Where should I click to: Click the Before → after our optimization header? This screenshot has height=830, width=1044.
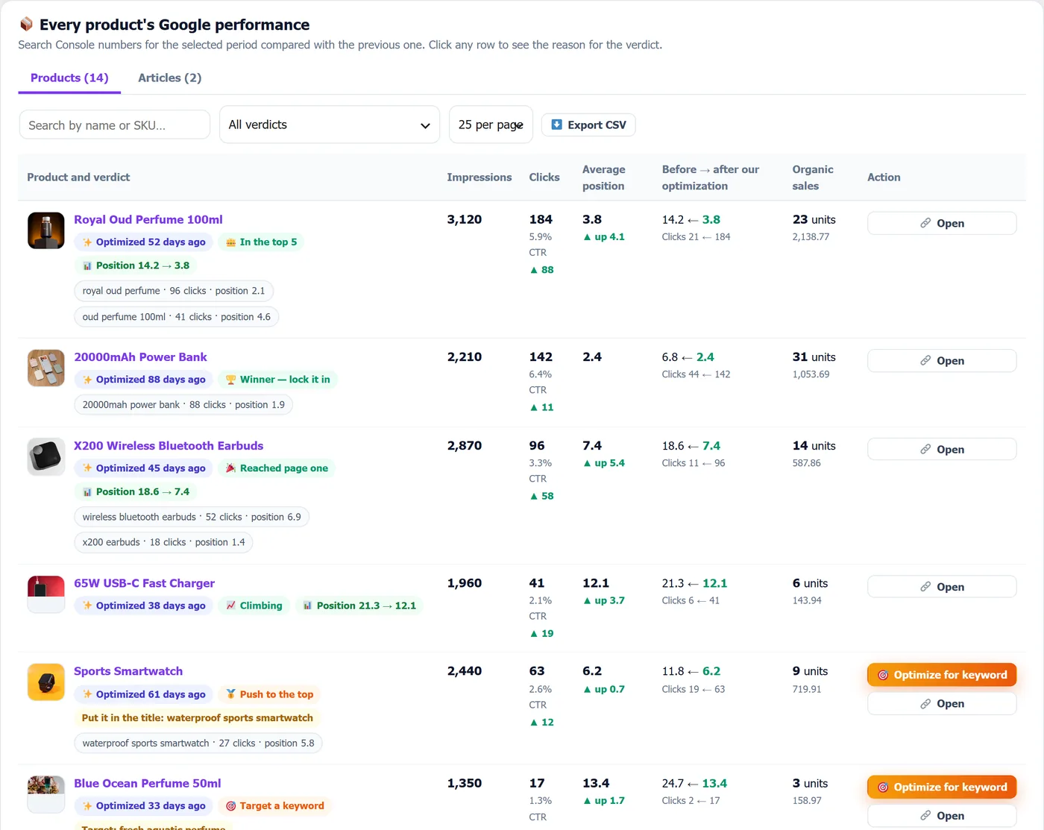(x=711, y=177)
